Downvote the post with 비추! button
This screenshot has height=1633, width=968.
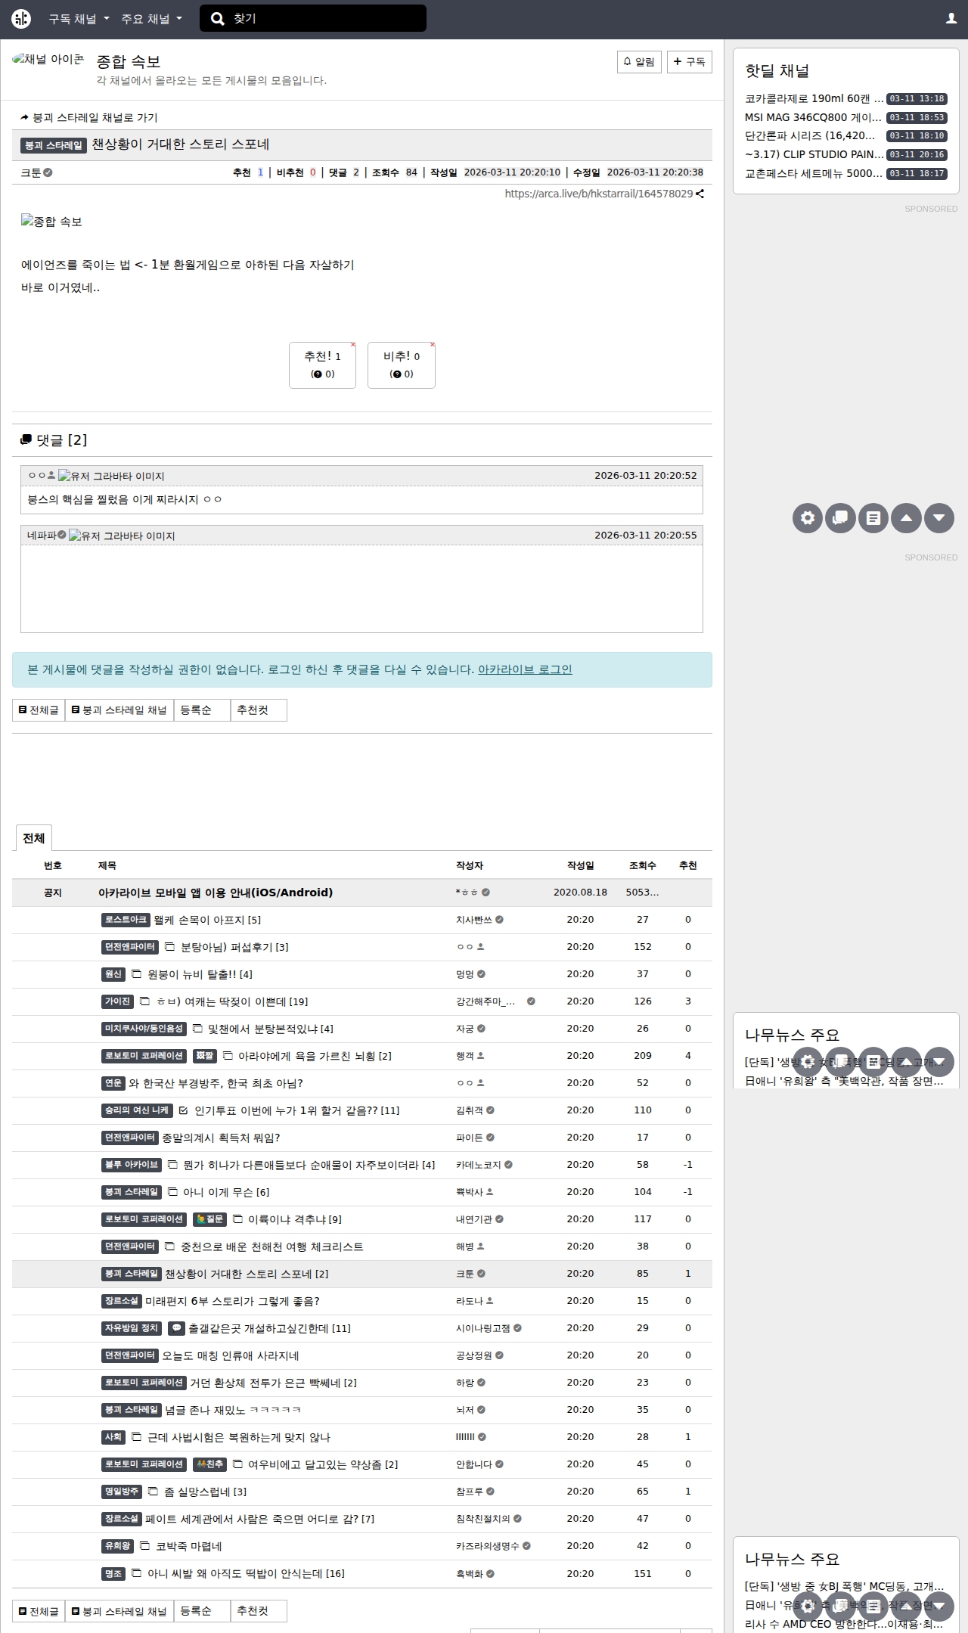(x=401, y=365)
